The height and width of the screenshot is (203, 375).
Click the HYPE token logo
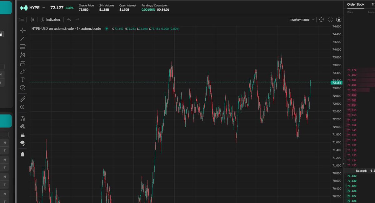click(24, 8)
